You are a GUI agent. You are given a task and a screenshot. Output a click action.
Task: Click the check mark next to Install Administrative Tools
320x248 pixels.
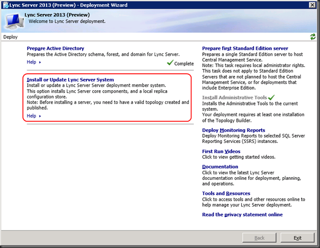(x=272, y=97)
